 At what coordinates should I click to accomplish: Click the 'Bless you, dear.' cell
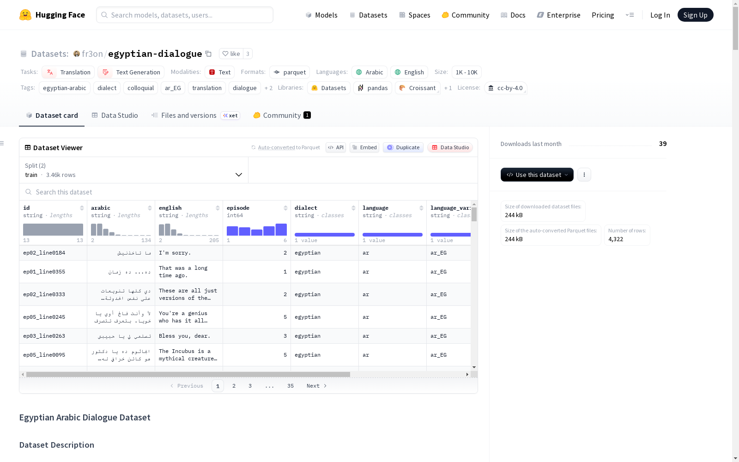[x=189, y=336]
